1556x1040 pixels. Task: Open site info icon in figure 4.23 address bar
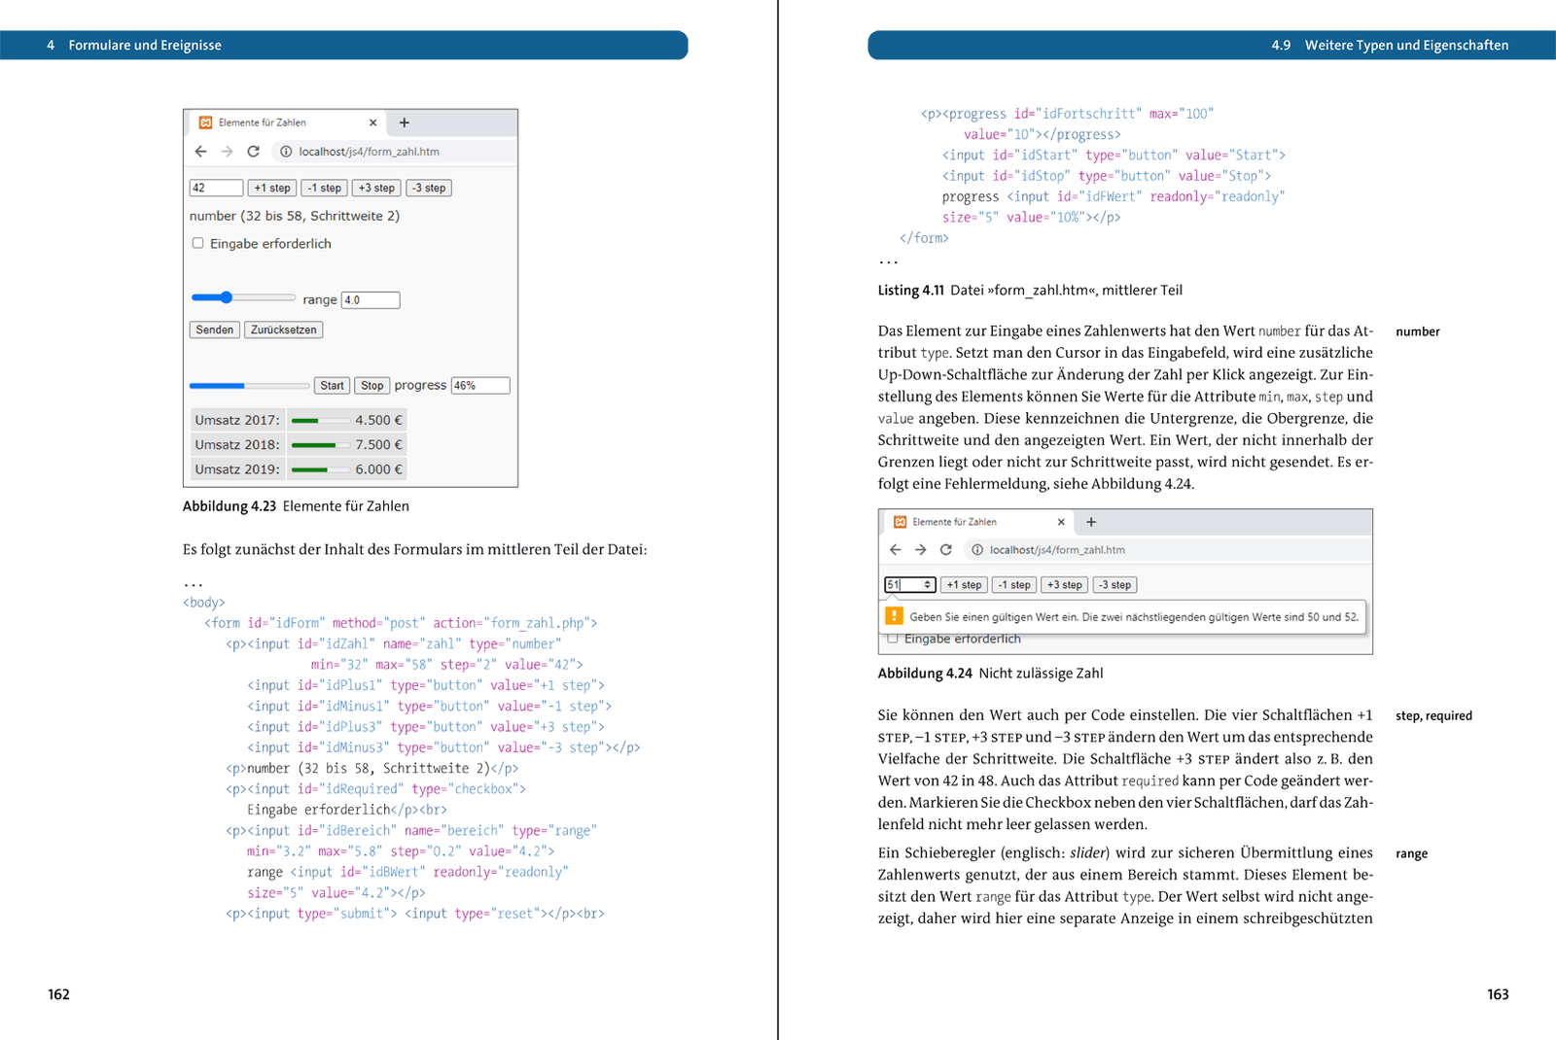pyautogui.click(x=286, y=152)
